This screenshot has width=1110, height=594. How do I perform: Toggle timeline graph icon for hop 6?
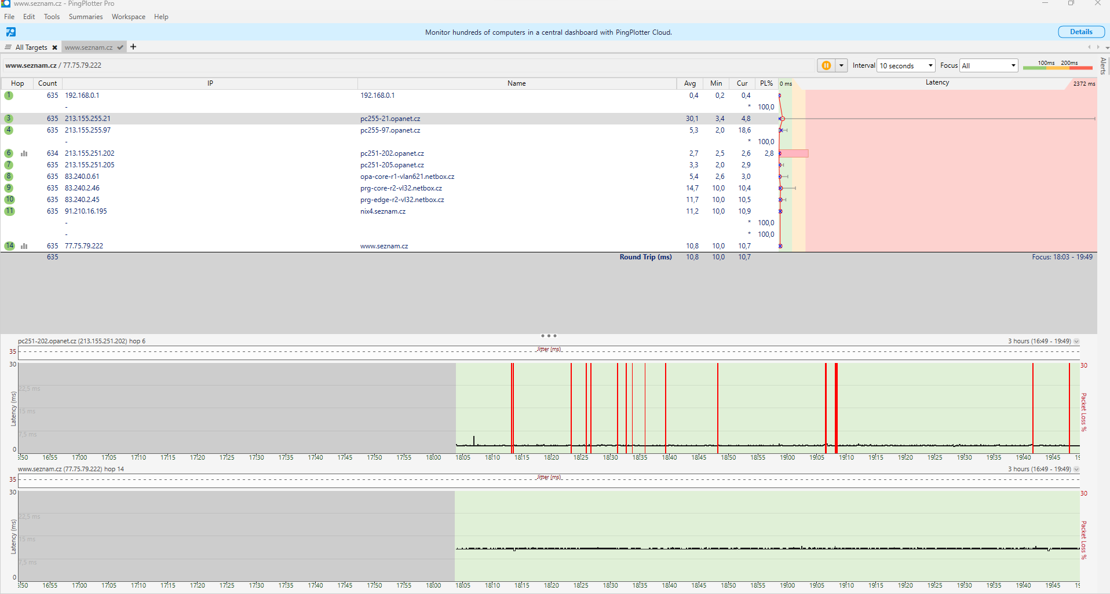(x=24, y=153)
